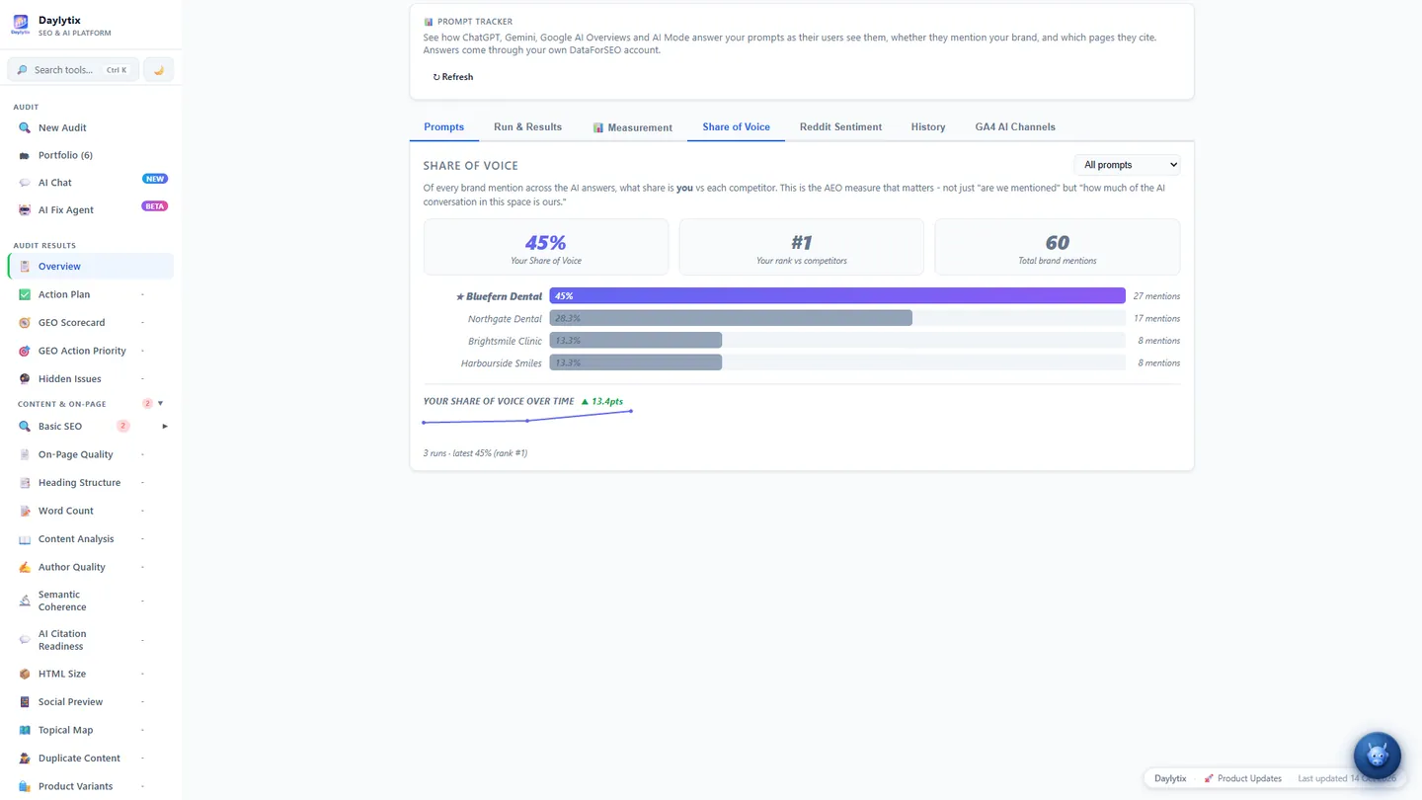The height and width of the screenshot is (800, 1422).
Task: Click the Bluefern Dental 45% bar
Action: click(x=837, y=296)
